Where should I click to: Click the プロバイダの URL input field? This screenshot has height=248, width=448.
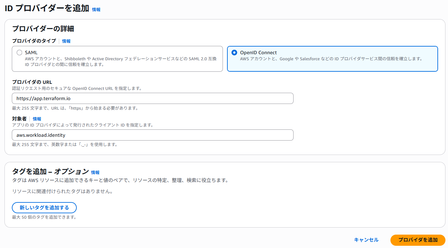[153, 98]
